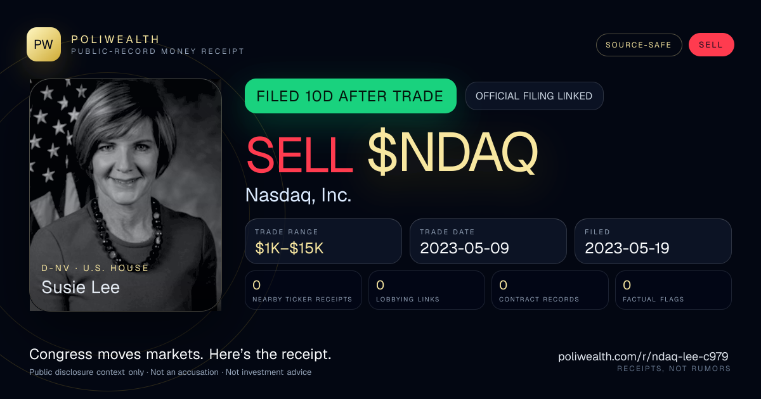Select the POLIWEALTH brand title
Viewport: 761px width, 399px height.
tap(115, 39)
